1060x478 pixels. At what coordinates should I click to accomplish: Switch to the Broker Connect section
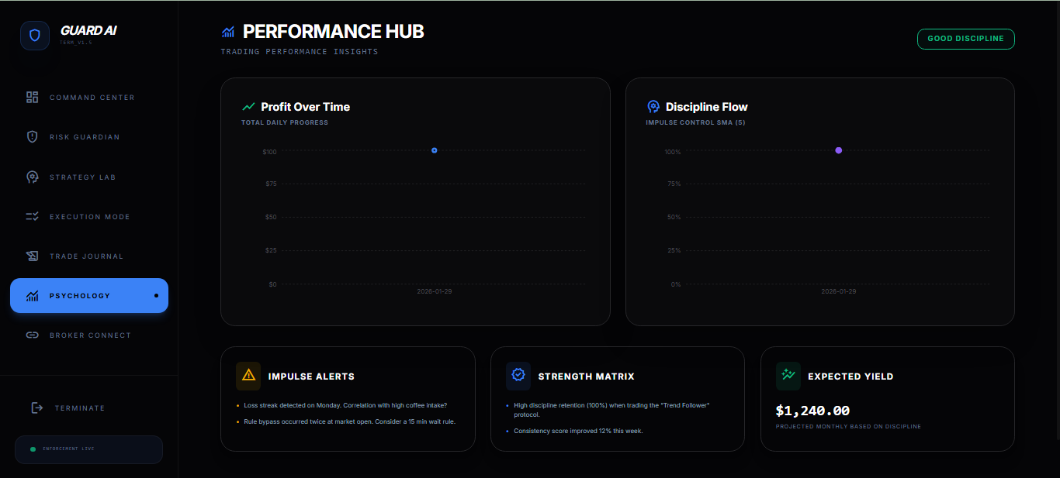click(89, 335)
